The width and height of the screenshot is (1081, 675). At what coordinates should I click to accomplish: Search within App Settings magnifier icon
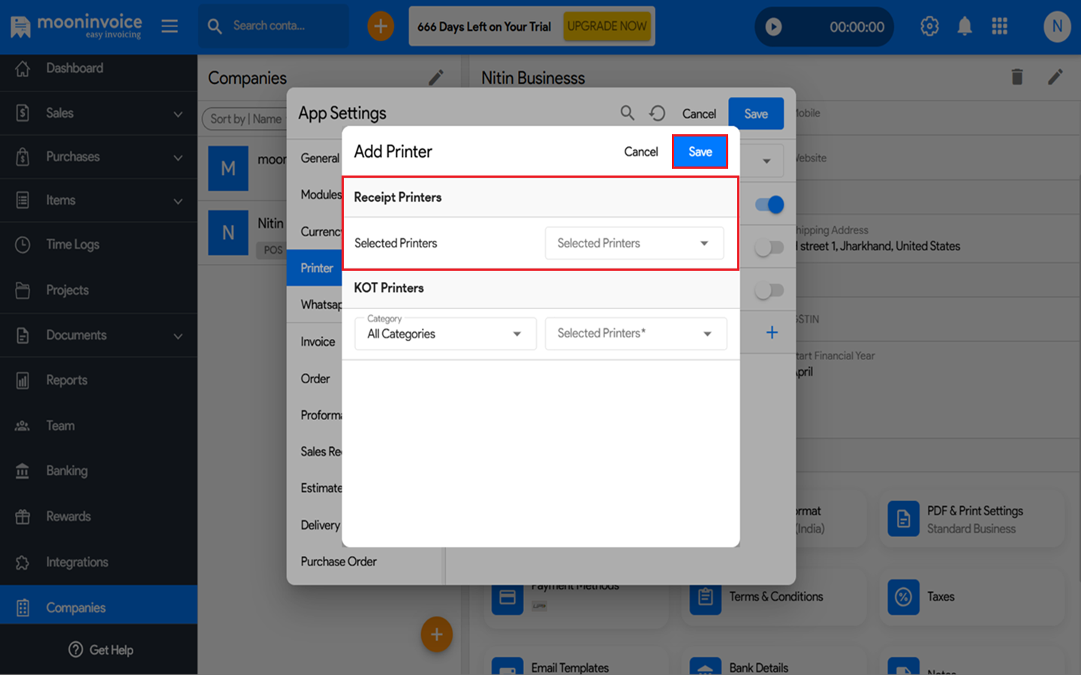point(628,113)
